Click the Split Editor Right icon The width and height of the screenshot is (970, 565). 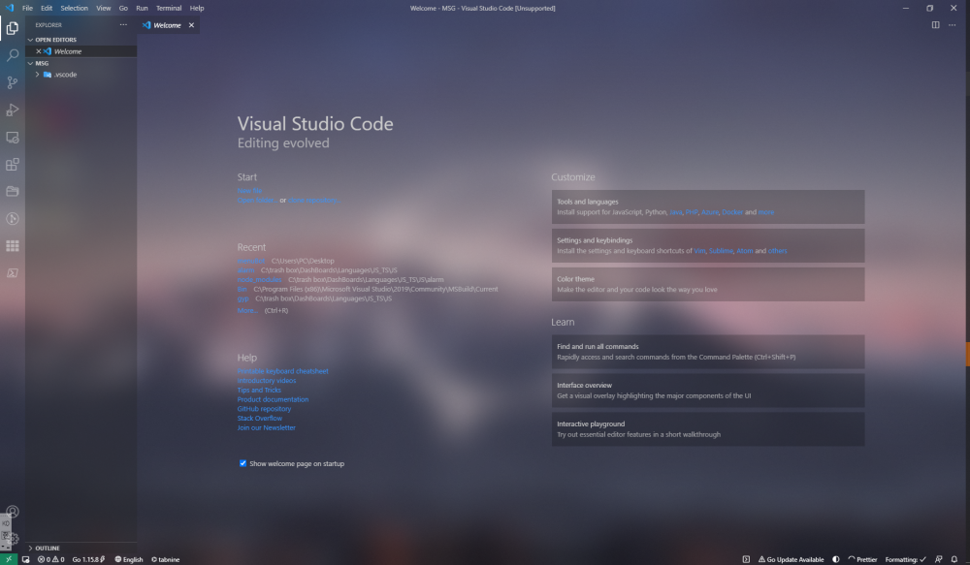click(x=935, y=25)
